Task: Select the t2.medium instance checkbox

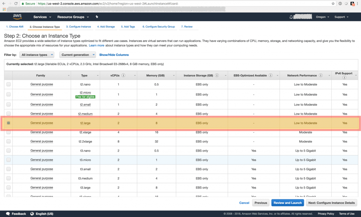Action: click(x=8, y=114)
